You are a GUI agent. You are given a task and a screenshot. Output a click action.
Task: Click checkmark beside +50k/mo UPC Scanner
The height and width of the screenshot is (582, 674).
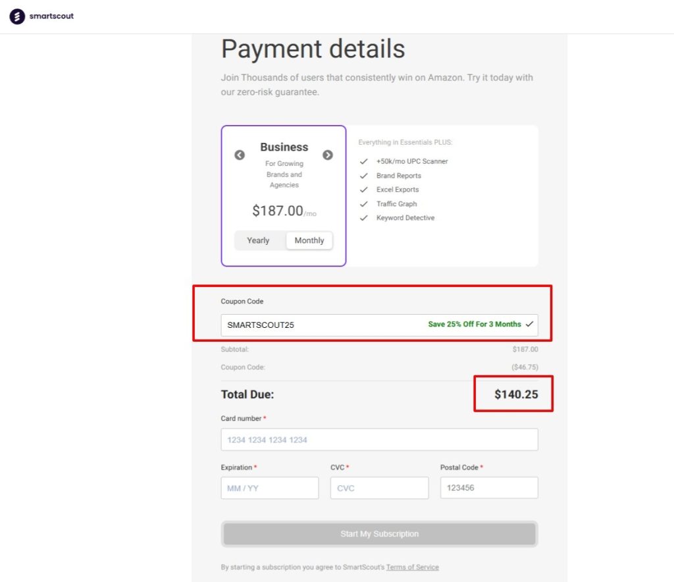(x=364, y=161)
